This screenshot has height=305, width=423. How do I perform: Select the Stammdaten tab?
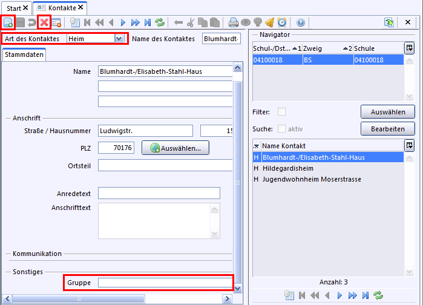25,55
